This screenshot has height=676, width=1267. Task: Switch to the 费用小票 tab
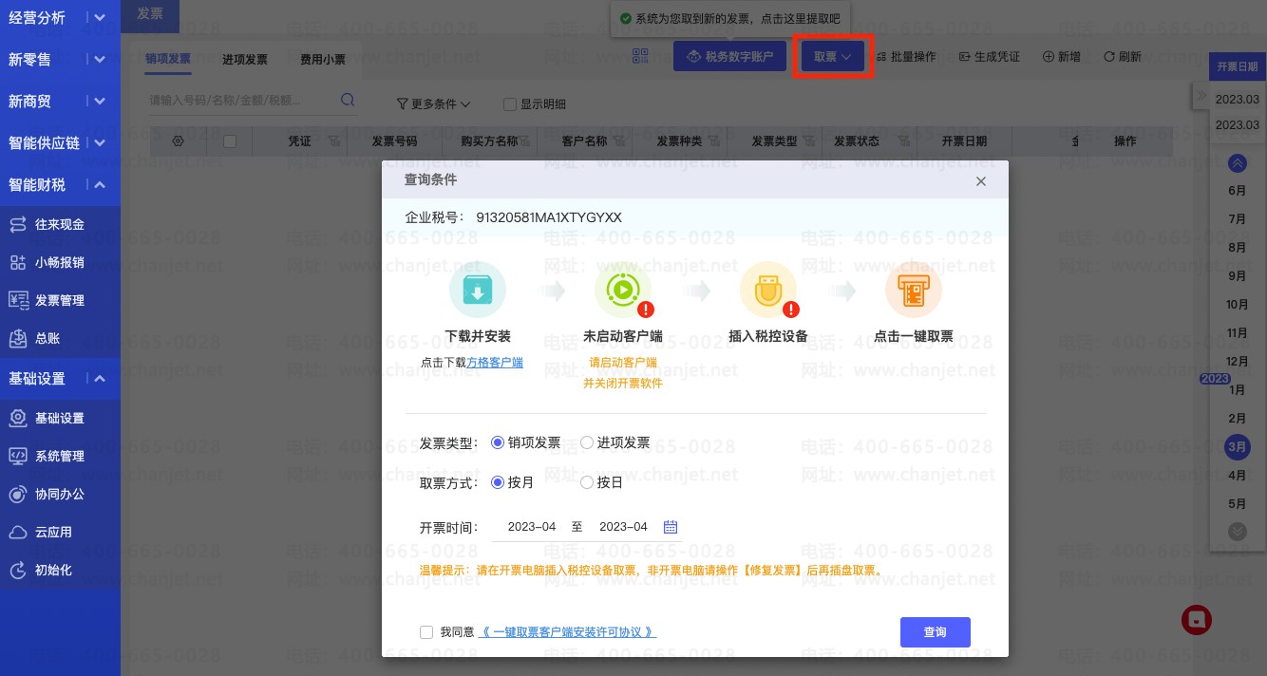[x=323, y=60]
